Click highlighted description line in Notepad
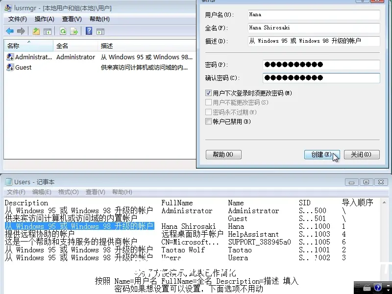Screen dimensions: 392x294 [79, 226]
